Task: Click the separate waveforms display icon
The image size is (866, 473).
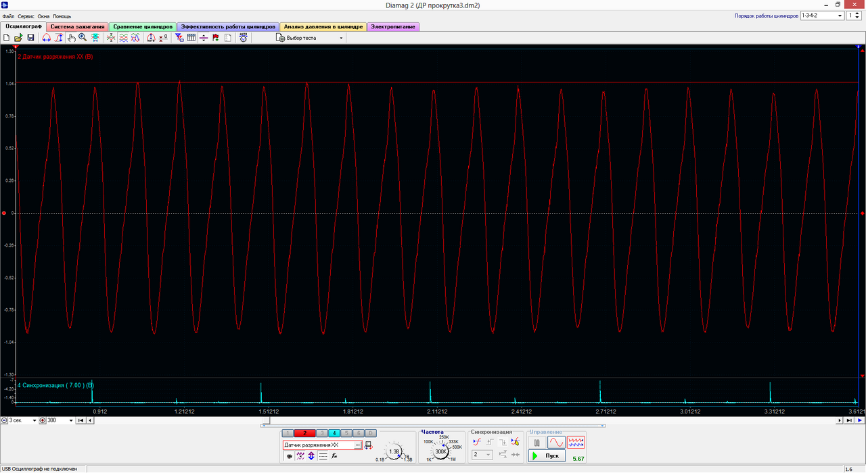Action: (x=124, y=38)
